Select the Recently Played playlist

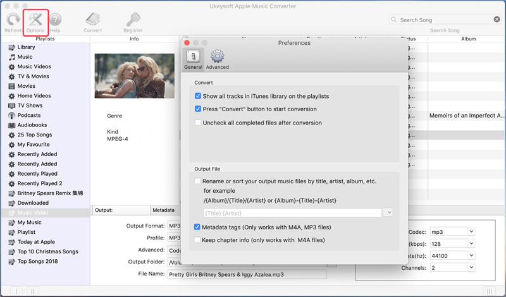click(45, 174)
